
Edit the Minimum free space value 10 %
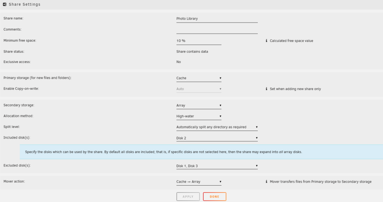click(199, 41)
